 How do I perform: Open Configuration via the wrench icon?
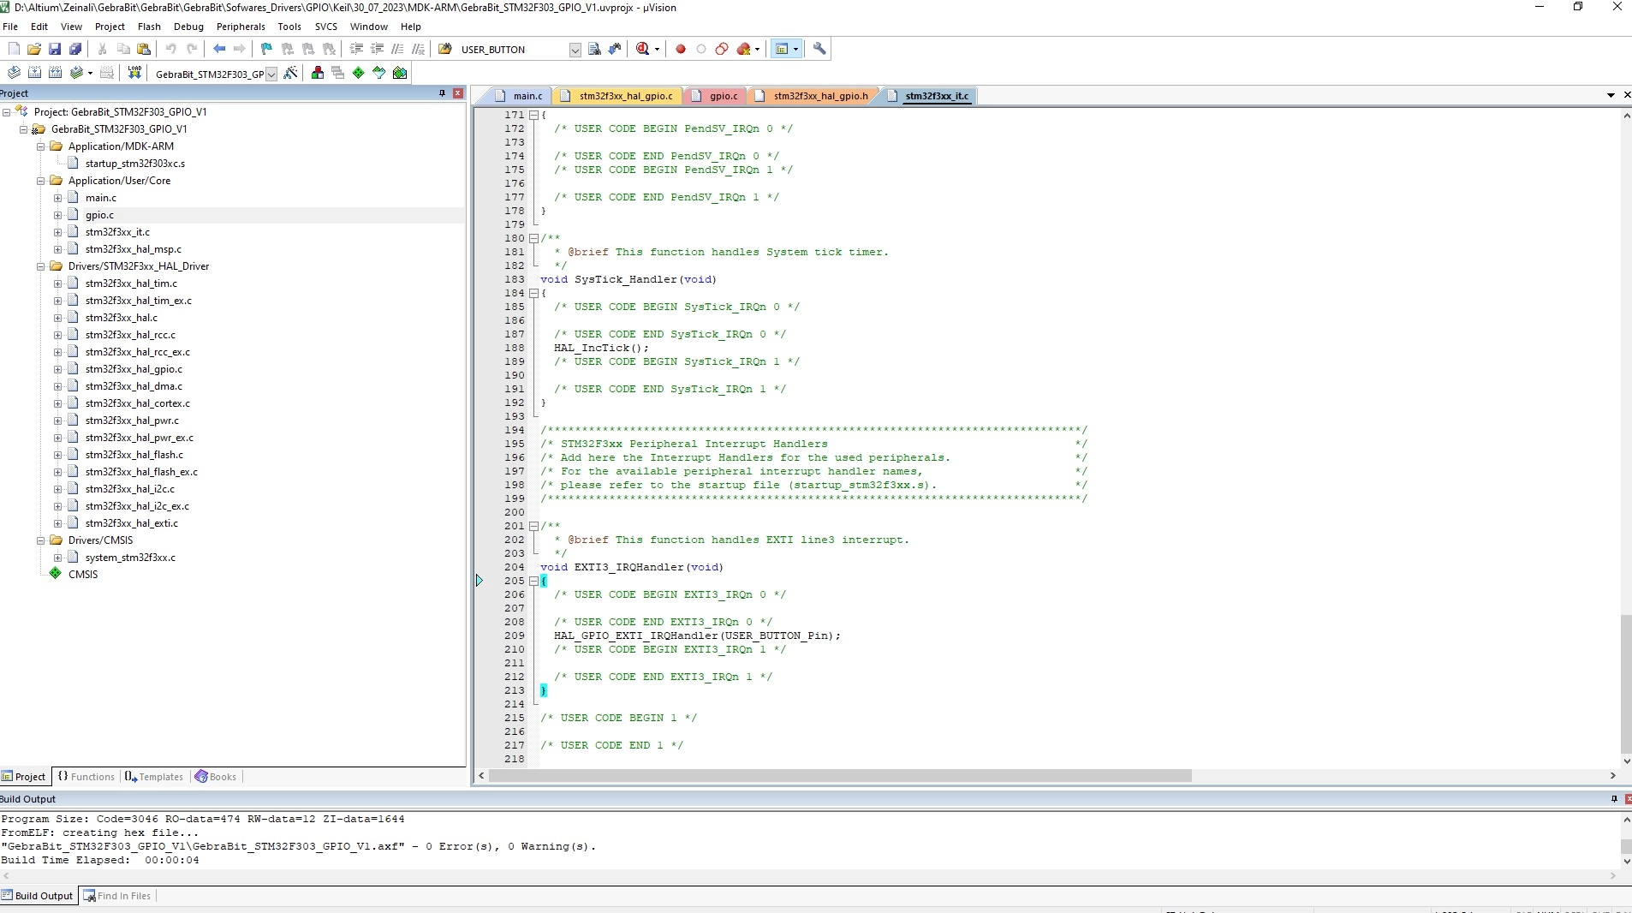[819, 49]
